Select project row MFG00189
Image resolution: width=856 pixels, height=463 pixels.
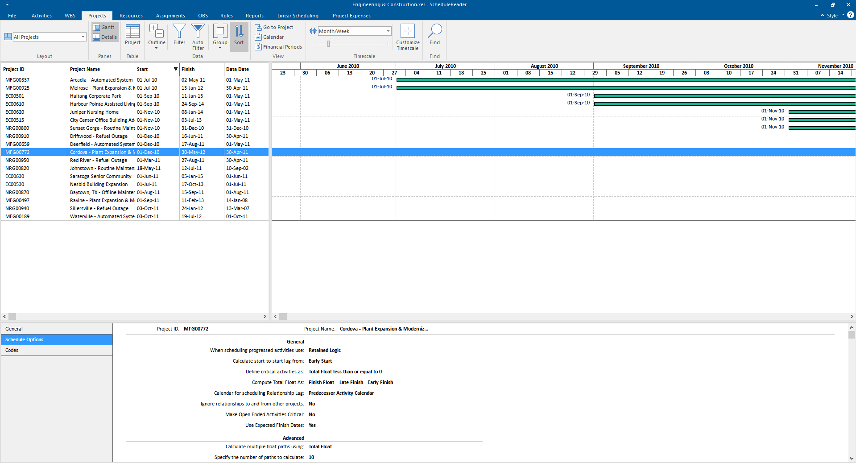[135, 216]
